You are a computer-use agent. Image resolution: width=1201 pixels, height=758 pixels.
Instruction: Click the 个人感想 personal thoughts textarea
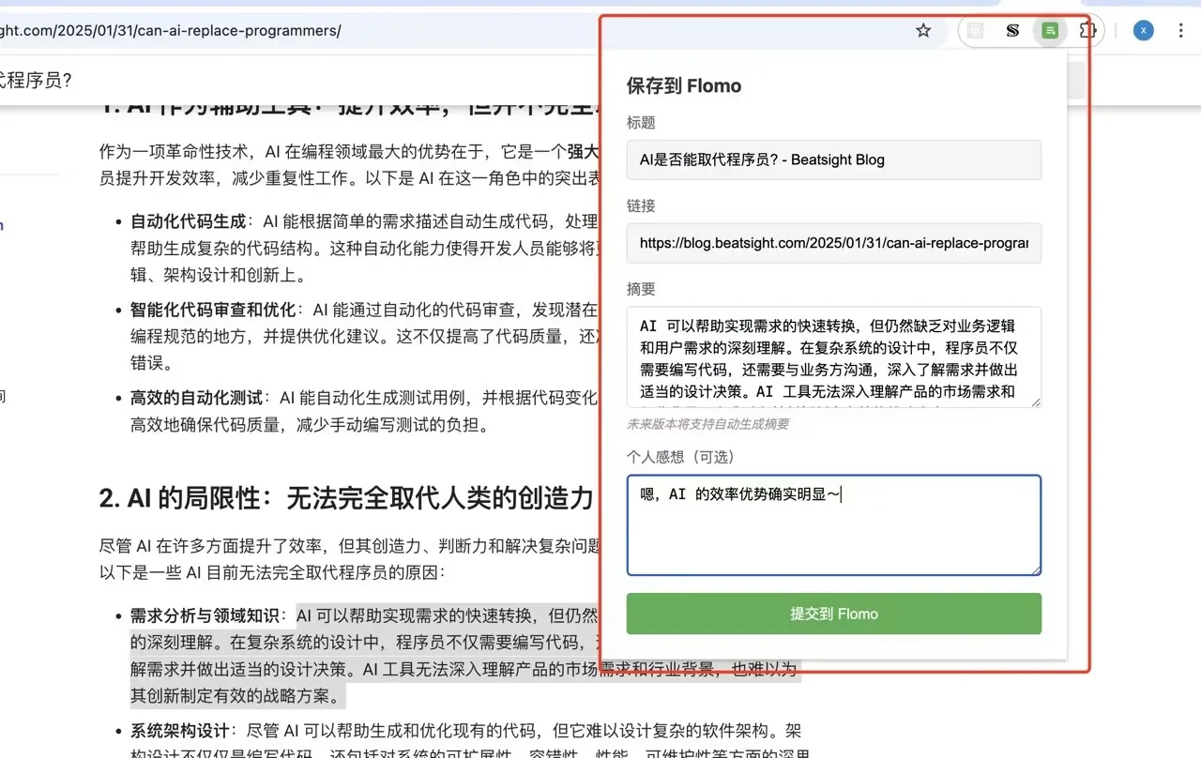pos(833,525)
